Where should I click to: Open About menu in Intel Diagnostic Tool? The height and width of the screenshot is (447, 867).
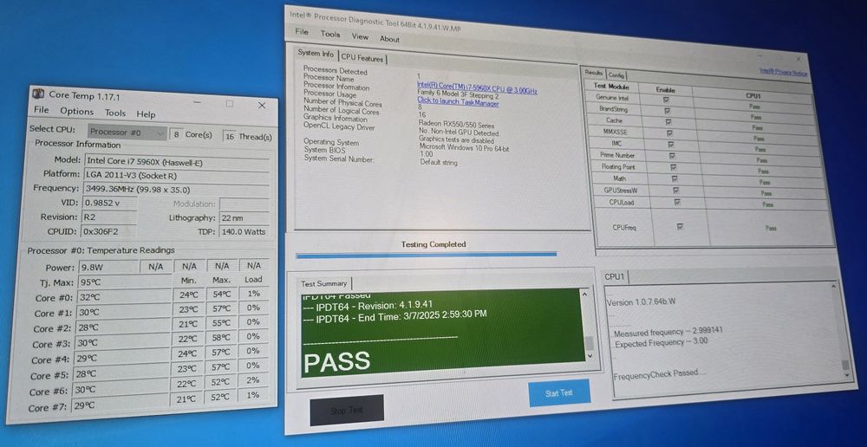pos(389,39)
